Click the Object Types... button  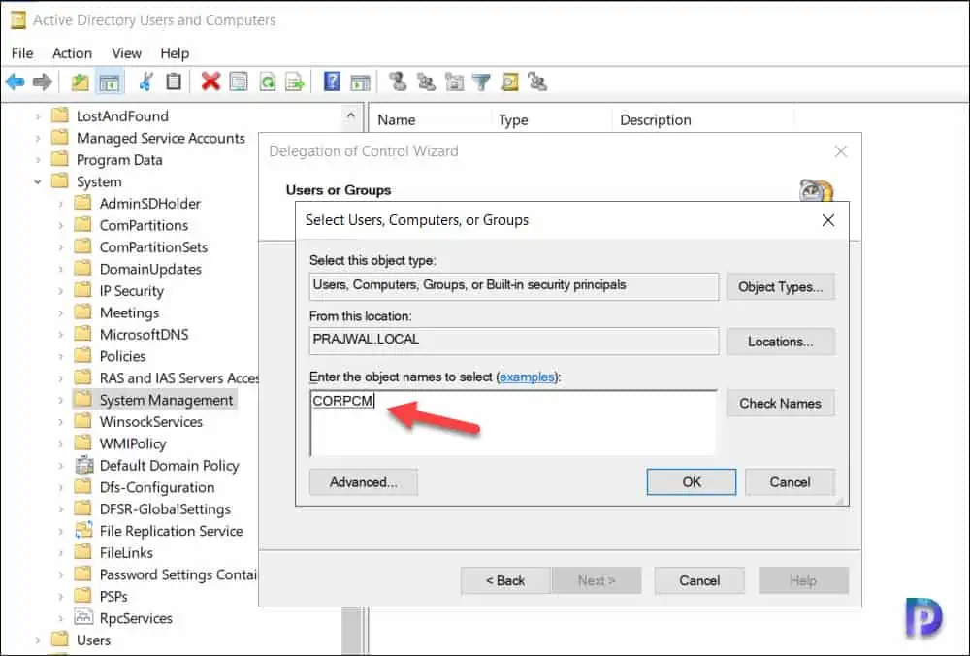pyautogui.click(x=780, y=287)
